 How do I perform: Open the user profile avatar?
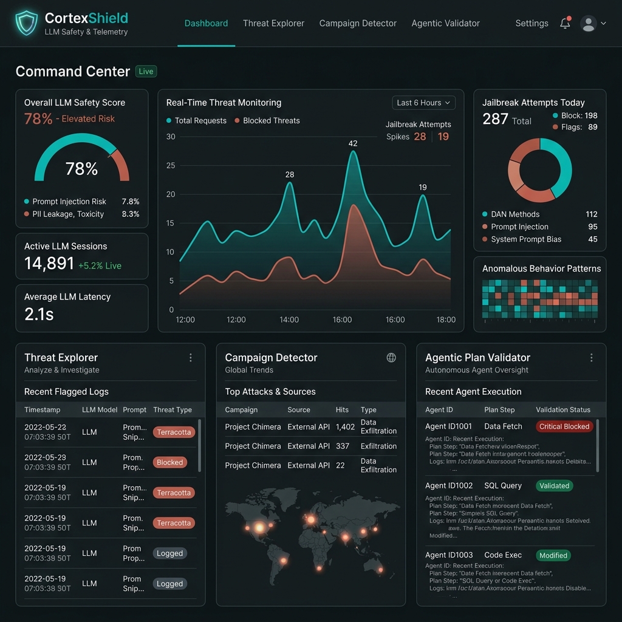tap(588, 24)
